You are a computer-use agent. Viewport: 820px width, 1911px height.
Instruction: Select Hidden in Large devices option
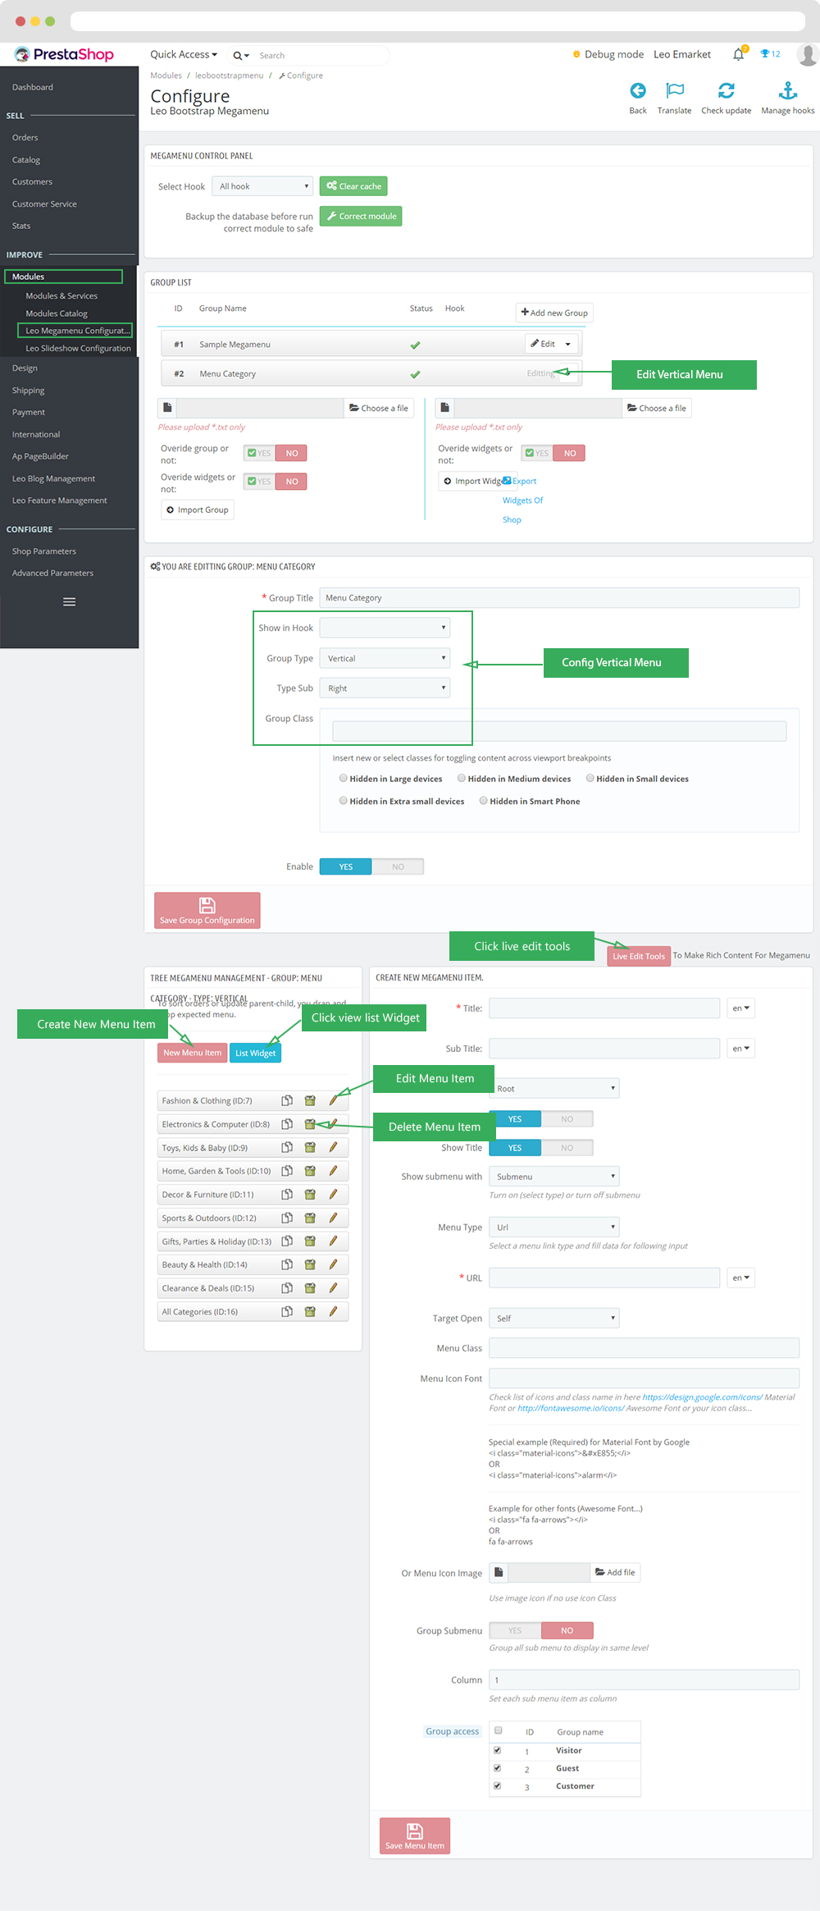click(x=343, y=778)
